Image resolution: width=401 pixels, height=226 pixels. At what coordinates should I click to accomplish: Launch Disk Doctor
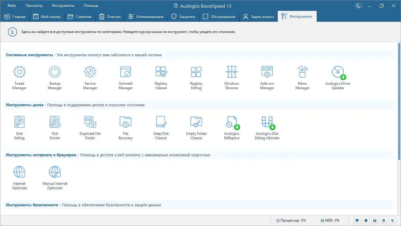tap(55, 128)
